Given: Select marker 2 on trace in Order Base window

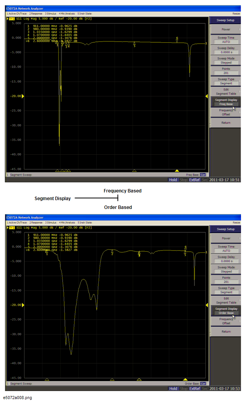Looking at the screenshot, I should pos(112,252).
